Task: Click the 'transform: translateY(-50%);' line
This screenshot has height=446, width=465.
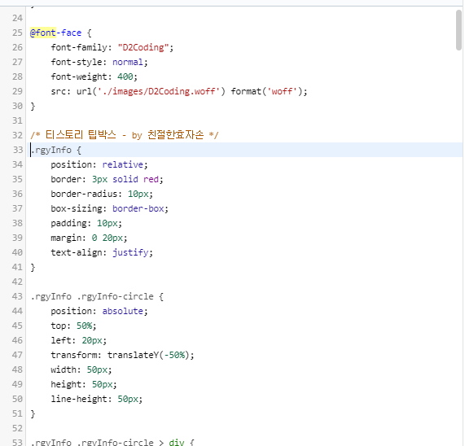Action: pyautogui.click(x=122, y=355)
